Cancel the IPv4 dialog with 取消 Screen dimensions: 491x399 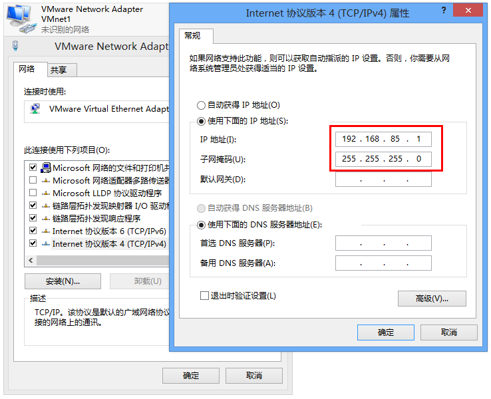pos(448,332)
